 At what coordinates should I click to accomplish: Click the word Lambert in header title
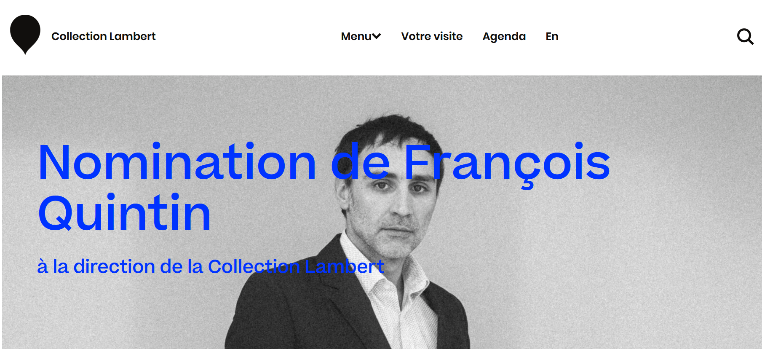(x=133, y=36)
